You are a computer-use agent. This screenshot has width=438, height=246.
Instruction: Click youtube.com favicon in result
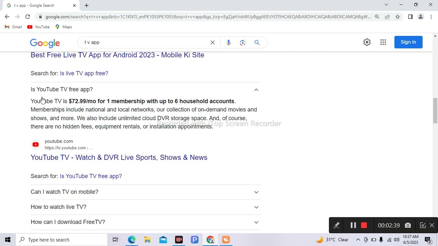click(36, 145)
